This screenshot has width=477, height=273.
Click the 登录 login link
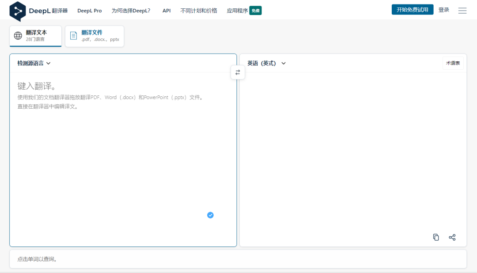(x=443, y=10)
